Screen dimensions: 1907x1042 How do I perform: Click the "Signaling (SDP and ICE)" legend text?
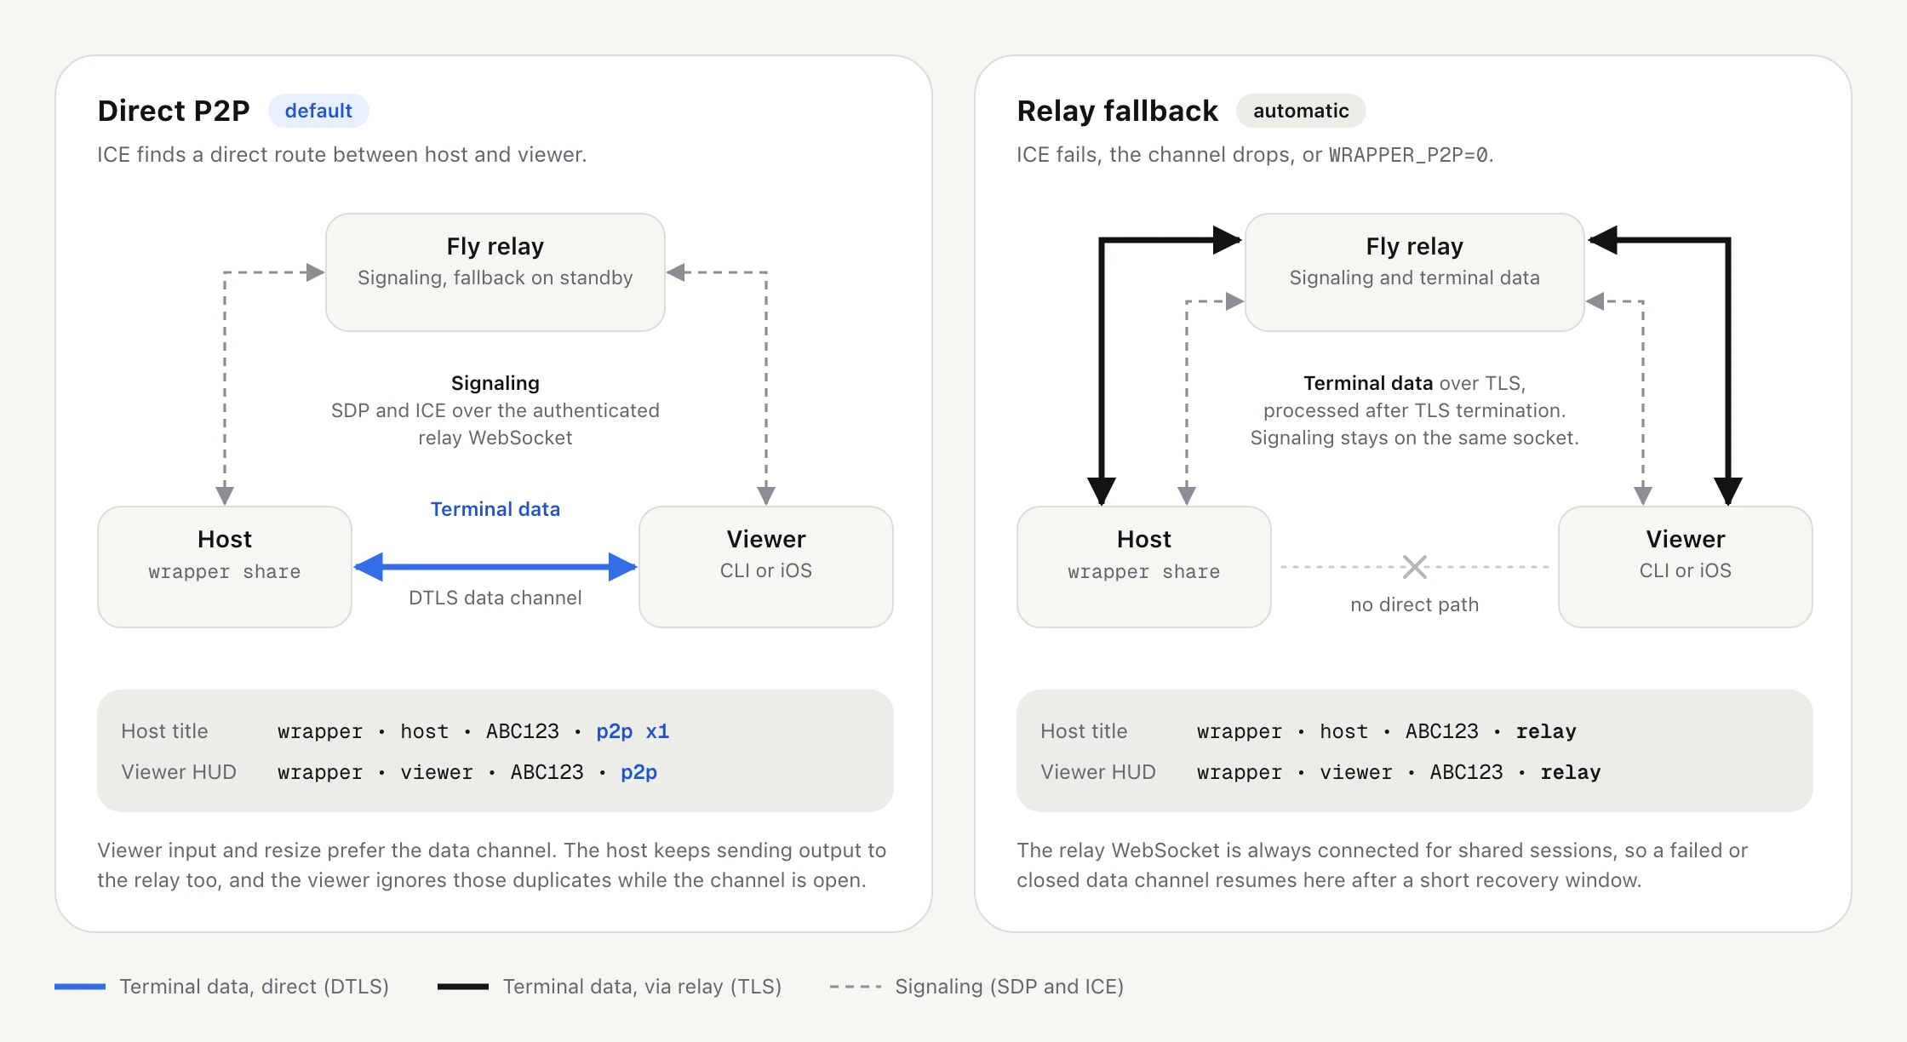click(1010, 987)
